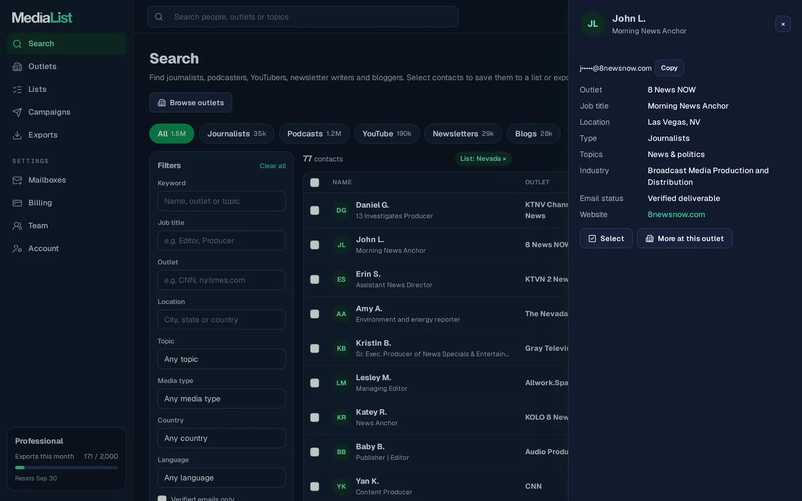Screen dimensions: 802x501
Task: Open Exports from the sidebar
Action: click(x=66, y=135)
